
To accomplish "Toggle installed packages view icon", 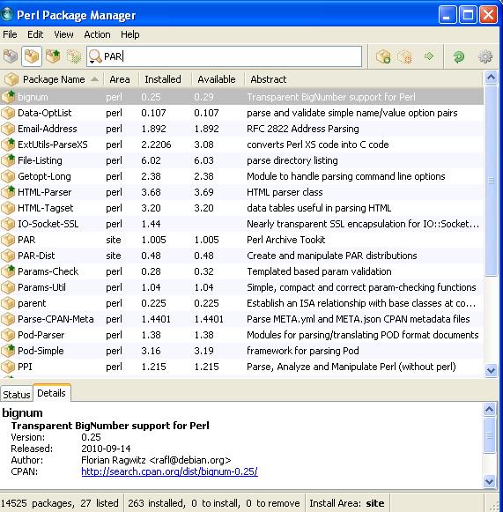I will click(32, 56).
